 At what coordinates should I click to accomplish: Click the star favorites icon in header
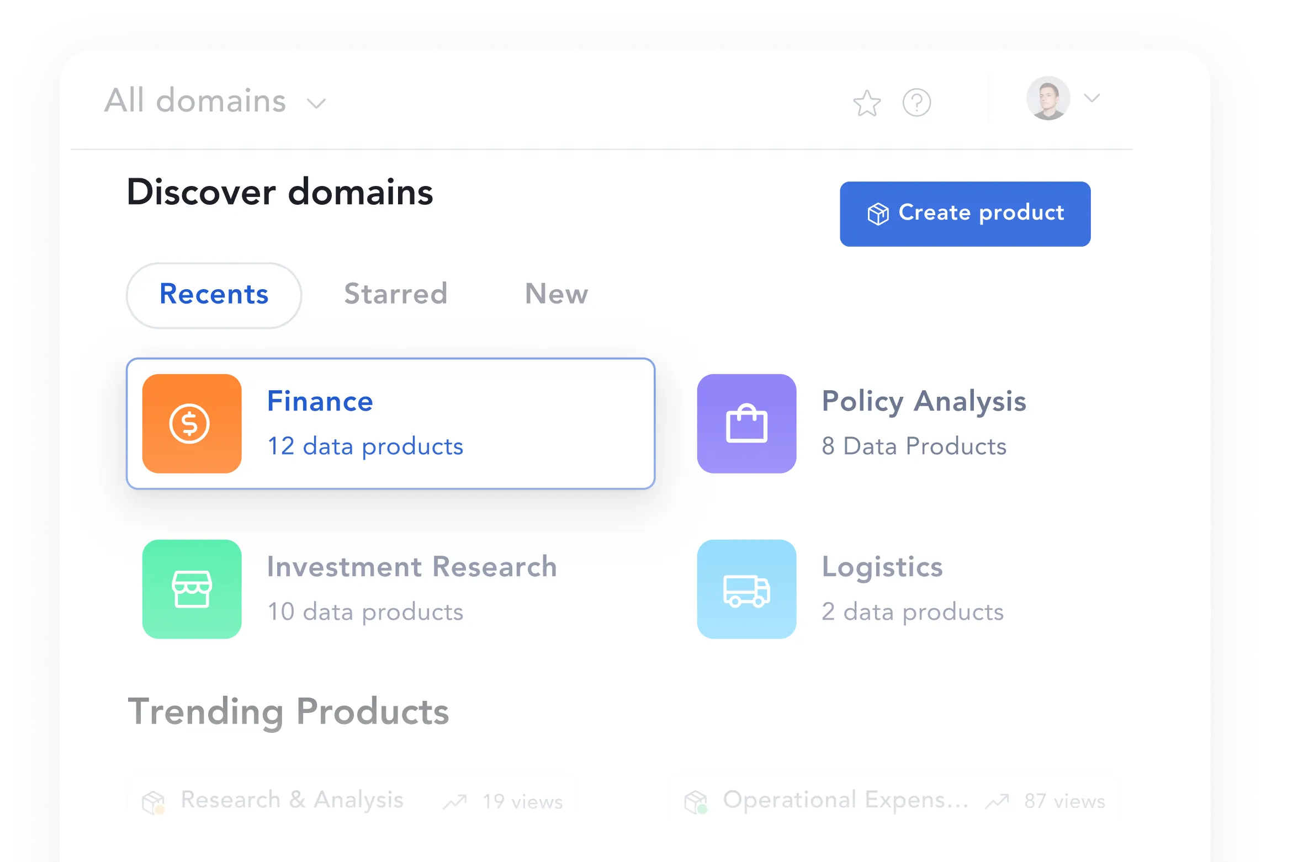coord(867,103)
